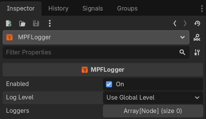
Task: Open property tools settings icon
Action: pyautogui.click(x=197, y=52)
